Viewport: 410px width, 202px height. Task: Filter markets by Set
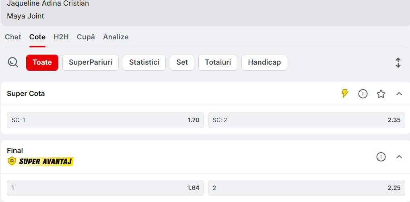[x=182, y=63]
